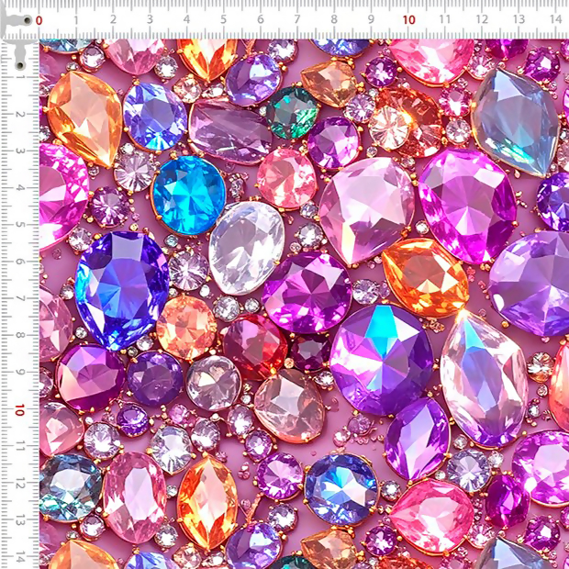Click the red 0 on the top ruler
Viewport: 569px width, 569px height.
[x=39, y=19]
